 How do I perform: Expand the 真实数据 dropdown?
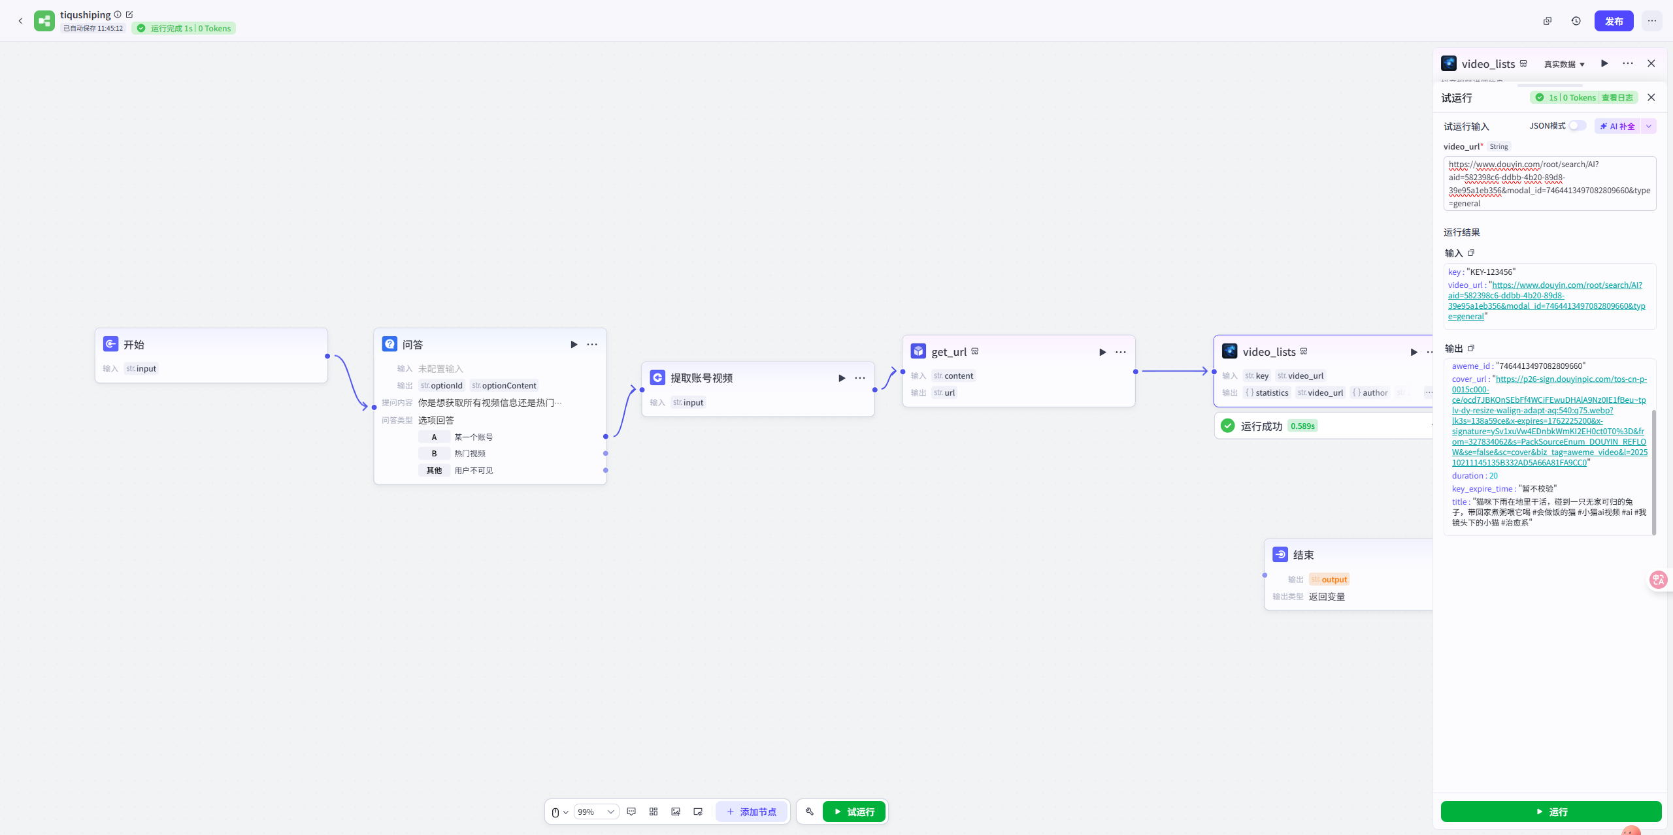(1564, 64)
